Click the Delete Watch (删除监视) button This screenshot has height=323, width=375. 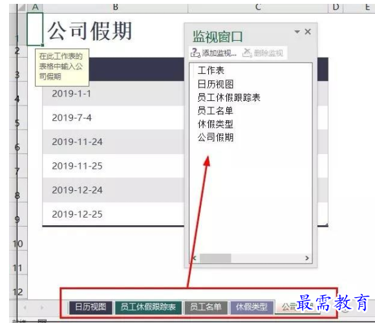[262, 52]
